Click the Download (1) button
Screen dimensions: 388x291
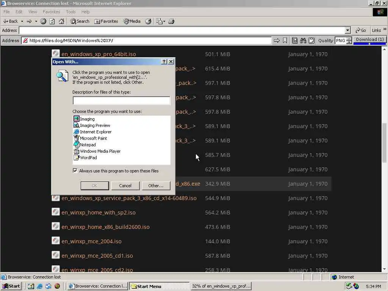tap(370, 39)
